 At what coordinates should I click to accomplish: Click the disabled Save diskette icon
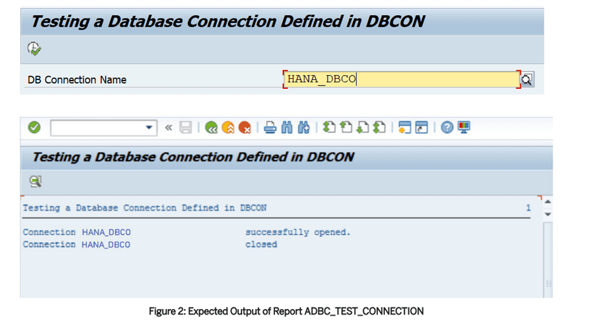[x=185, y=128]
